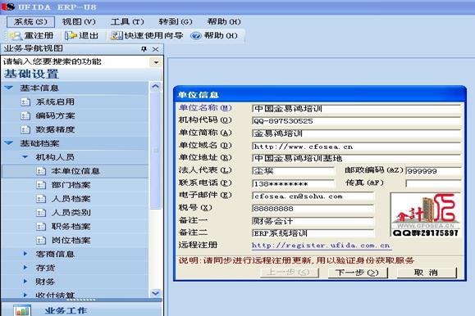Image resolution: width=475 pixels, height=316 pixels.
Task: Click the 系统启用 document icon
Action: [25, 102]
